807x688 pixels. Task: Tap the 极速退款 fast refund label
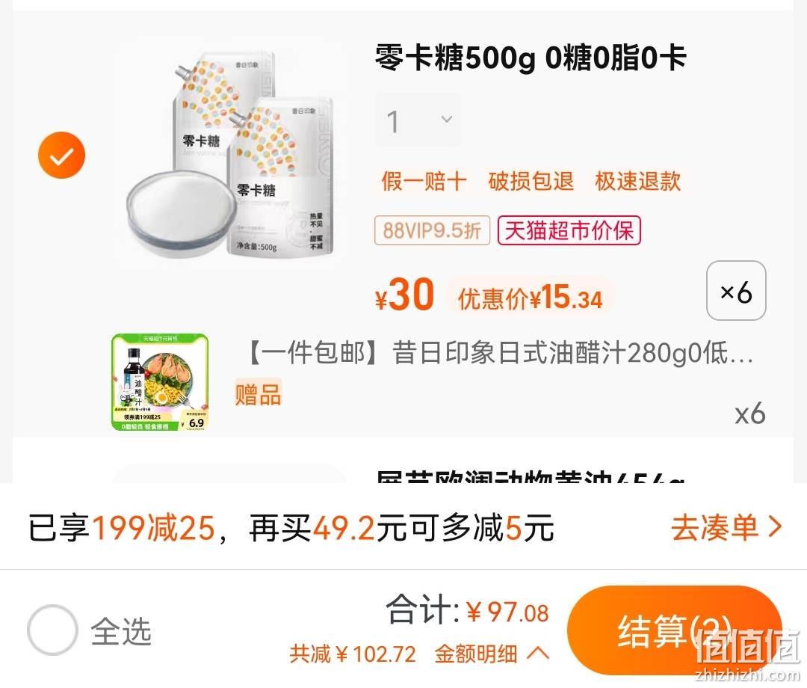pos(637,181)
